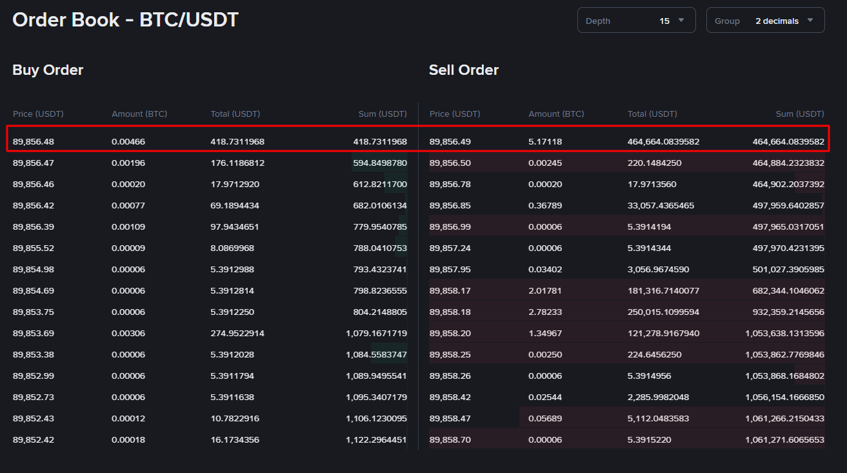Click the Sell Order section heading
The height and width of the screenshot is (473, 847).
tap(463, 70)
